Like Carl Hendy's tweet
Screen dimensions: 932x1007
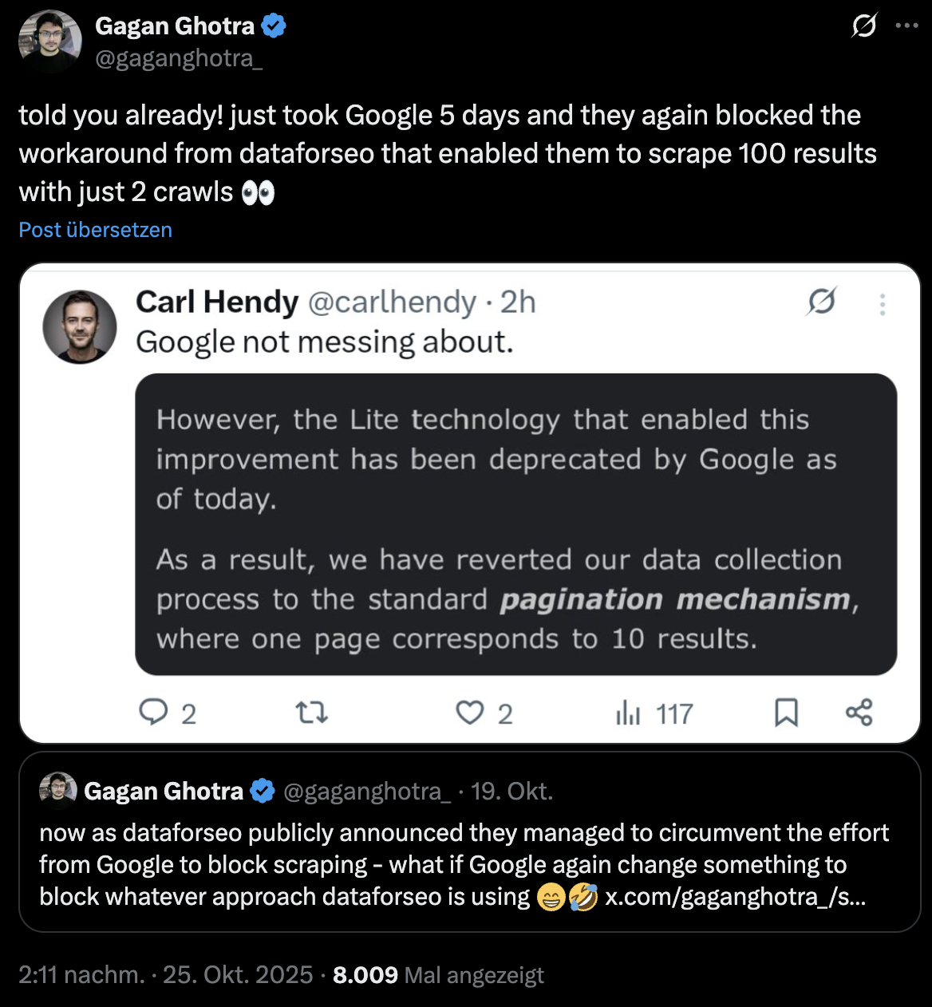click(471, 713)
